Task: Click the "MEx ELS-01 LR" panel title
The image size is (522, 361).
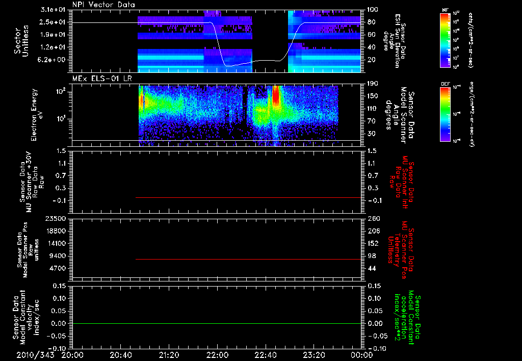Action: pyautogui.click(x=102, y=79)
